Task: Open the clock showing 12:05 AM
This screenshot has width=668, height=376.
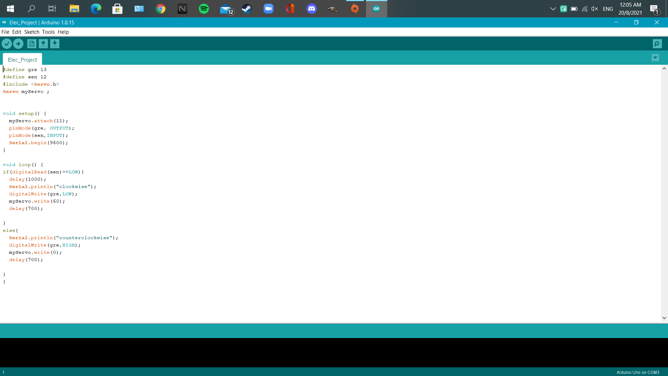Action: click(630, 9)
